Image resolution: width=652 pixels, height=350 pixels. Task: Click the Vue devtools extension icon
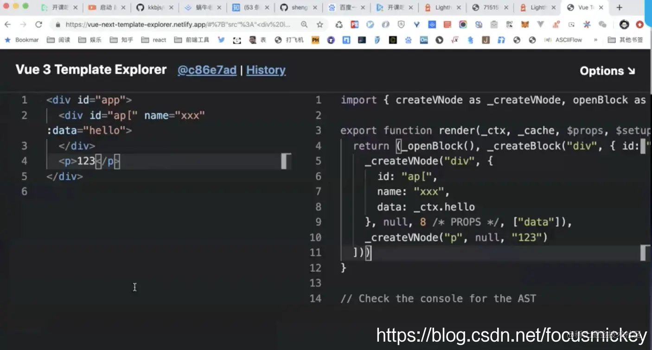point(540,25)
